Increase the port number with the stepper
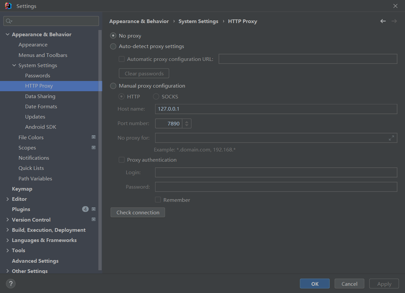 click(x=187, y=122)
